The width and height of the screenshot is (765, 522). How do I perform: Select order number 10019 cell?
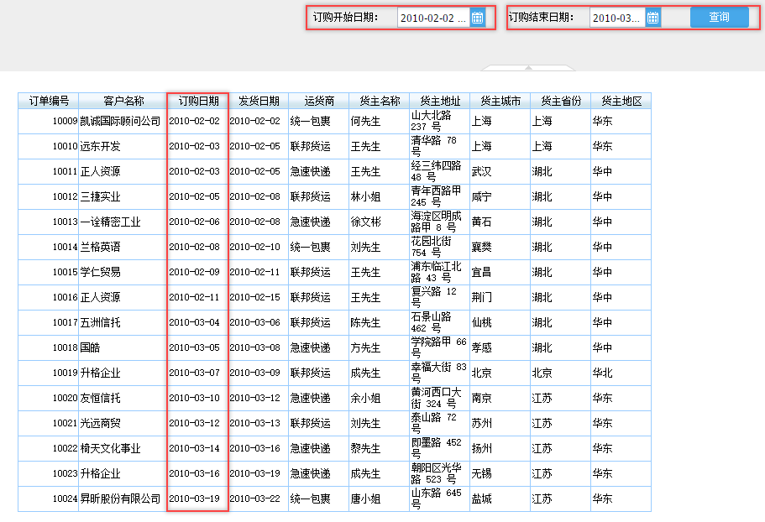click(x=49, y=373)
